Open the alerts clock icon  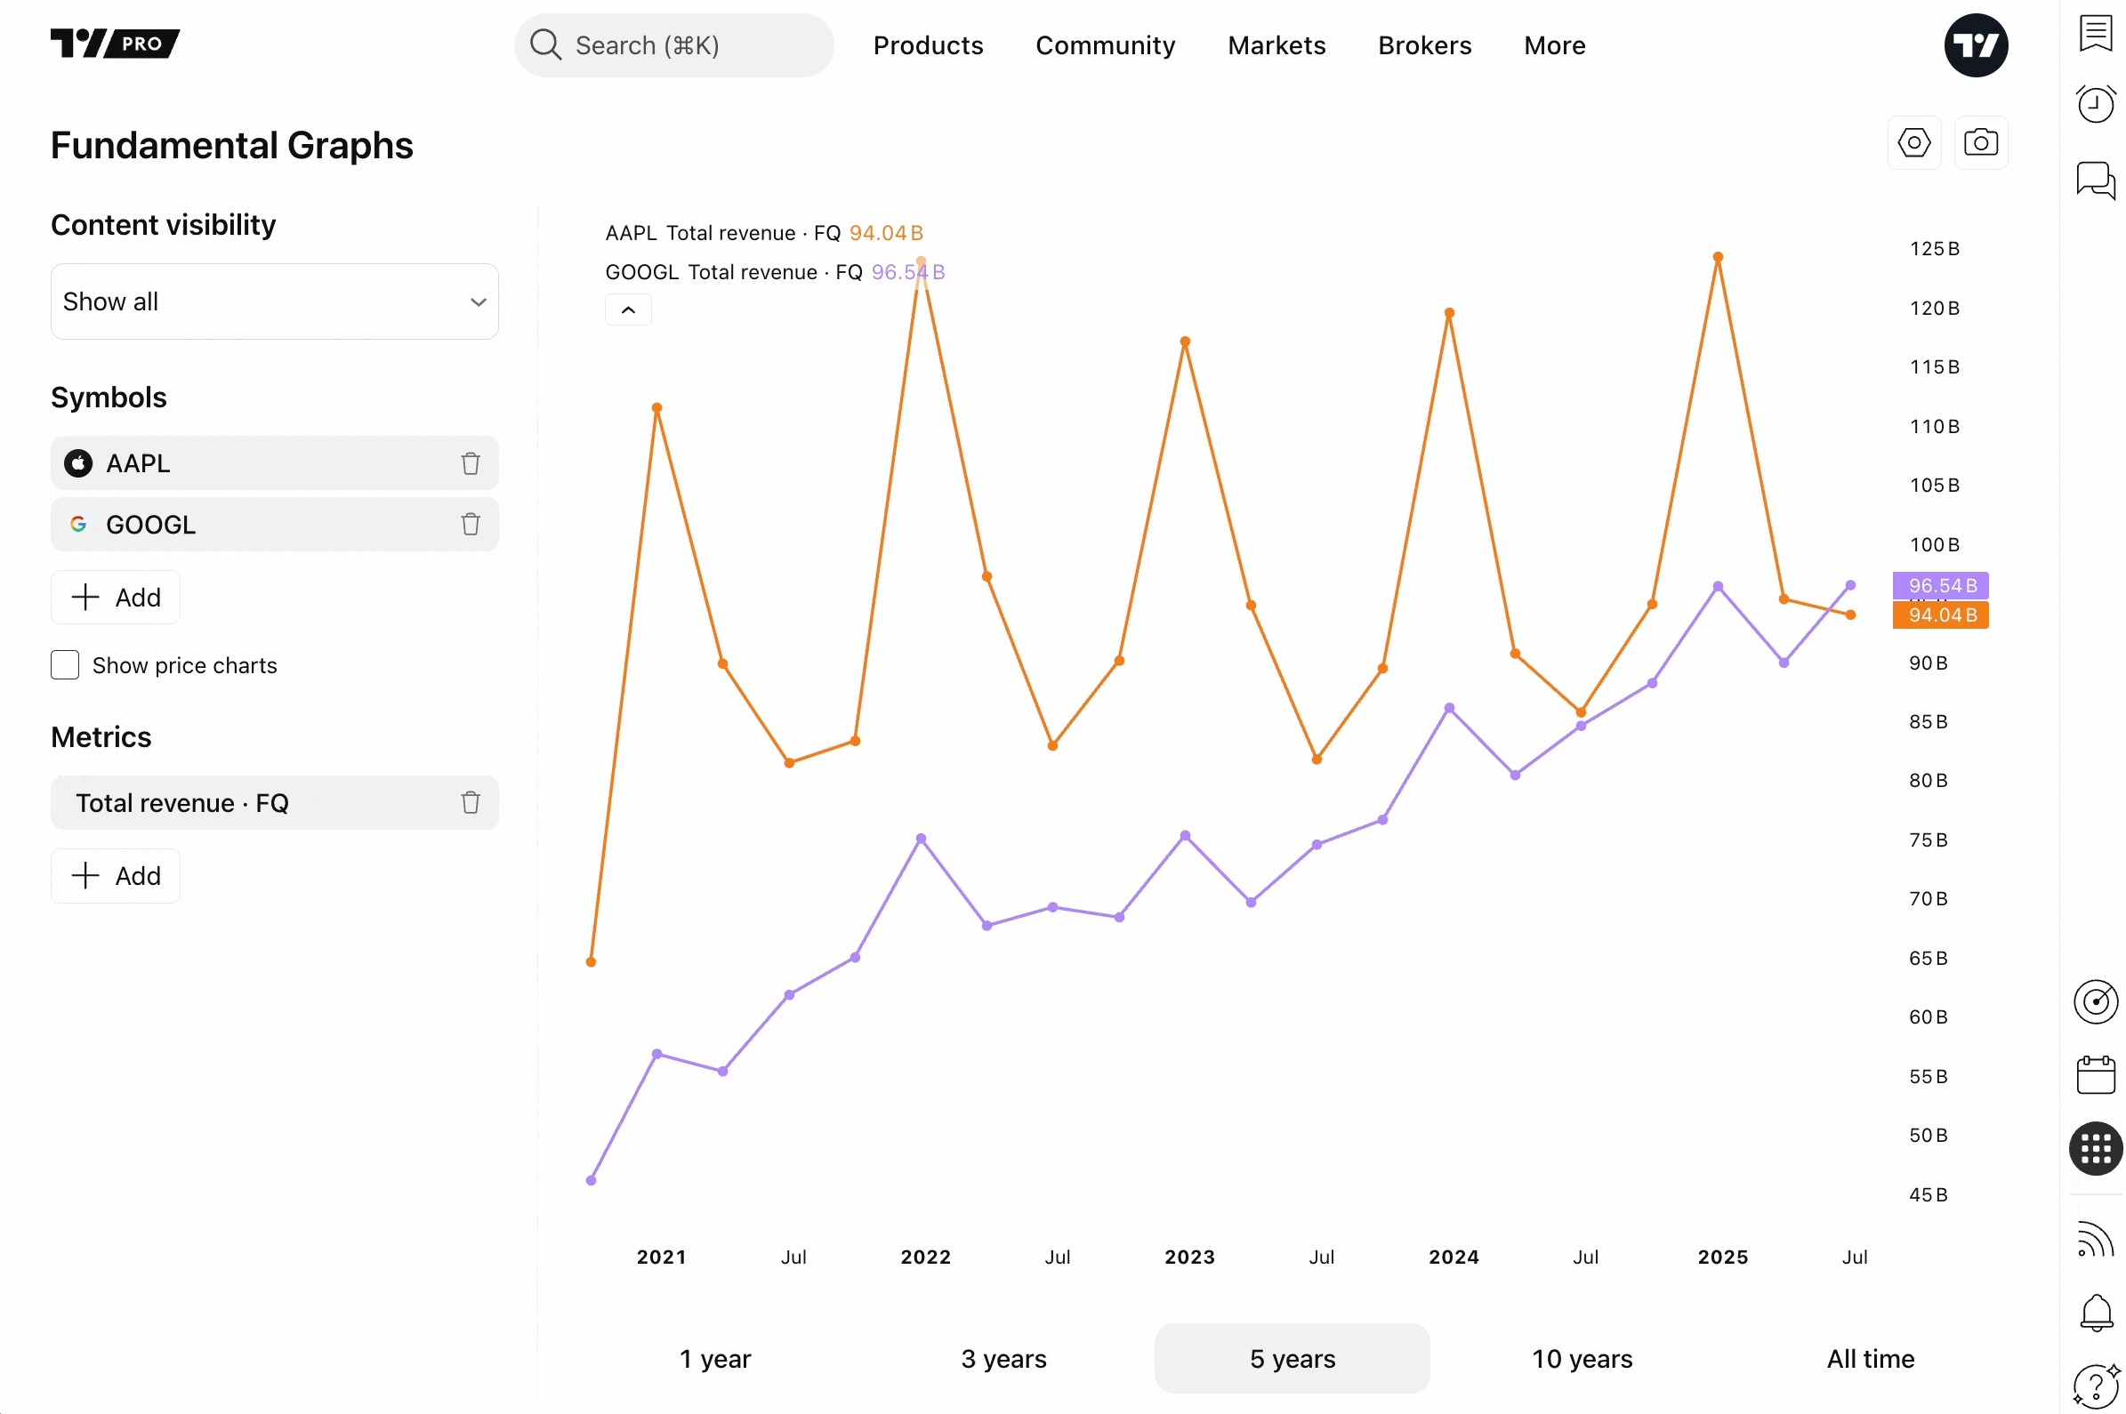(2096, 104)
